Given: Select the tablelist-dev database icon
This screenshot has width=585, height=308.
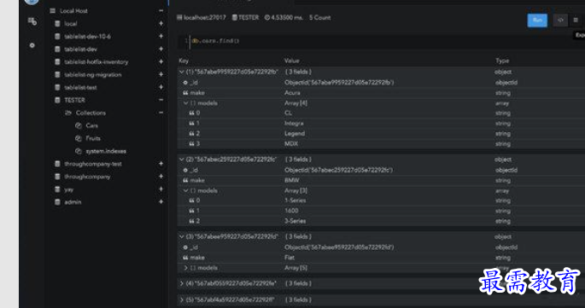Looking at the screenshot, I should point(57,49).
